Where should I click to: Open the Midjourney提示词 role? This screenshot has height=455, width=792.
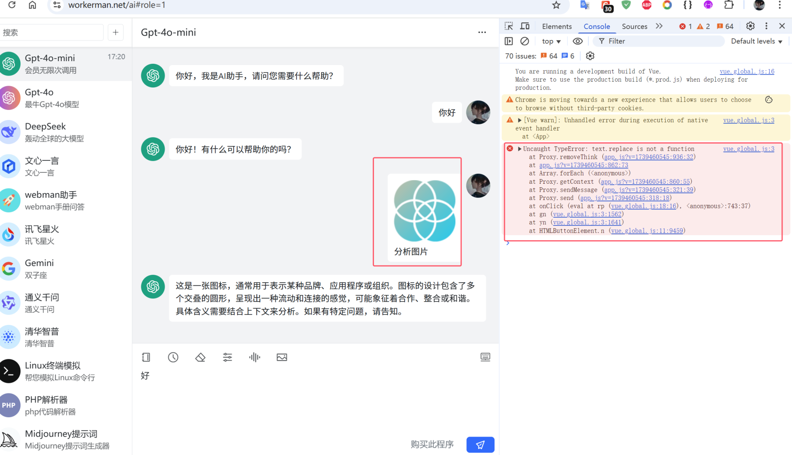click(x=66, y=439)
